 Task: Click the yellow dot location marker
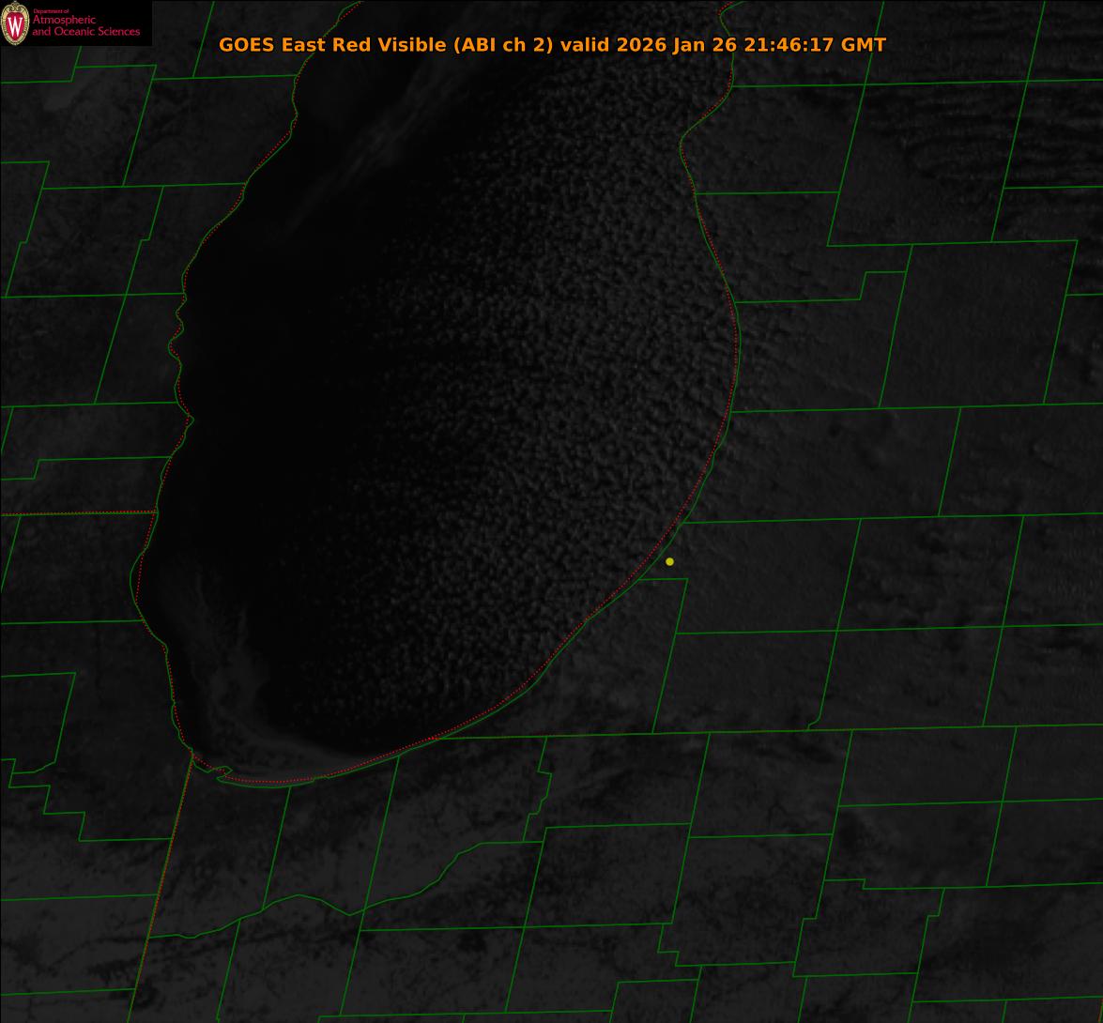point(669,561)
